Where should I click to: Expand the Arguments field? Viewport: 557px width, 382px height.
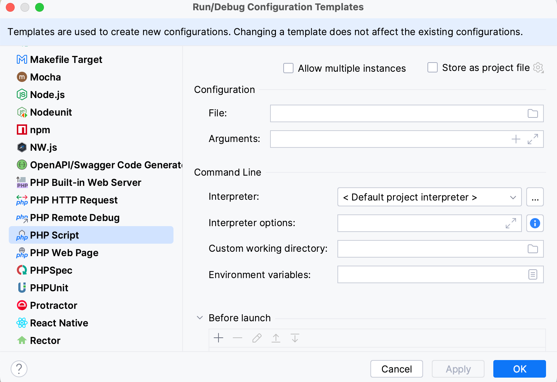(533, 139)
